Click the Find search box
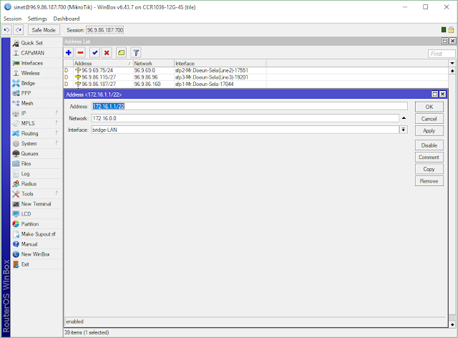The width and height of the screenshot is (458, 338). (x=442, y=54)
